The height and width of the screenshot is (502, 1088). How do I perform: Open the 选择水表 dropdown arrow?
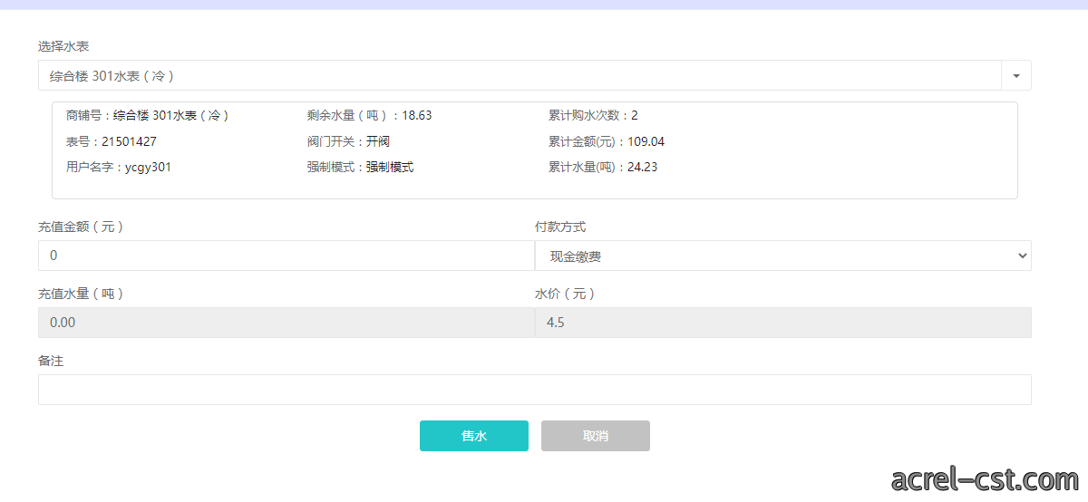point(1016,76)
